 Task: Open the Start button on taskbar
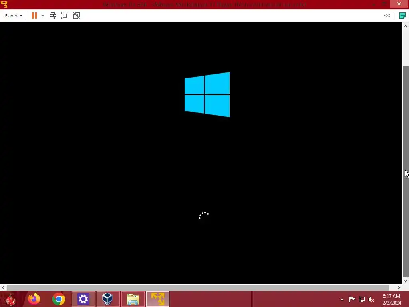click(10, 299)
